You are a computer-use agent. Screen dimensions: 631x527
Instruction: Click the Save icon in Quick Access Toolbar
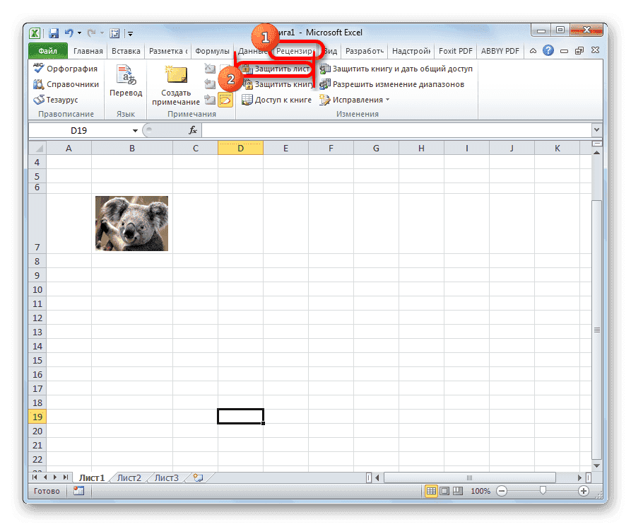click(54, 33)
